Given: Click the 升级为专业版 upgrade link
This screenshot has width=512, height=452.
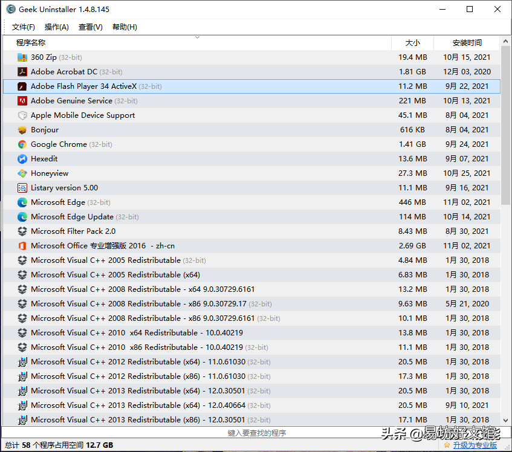Looking at the screenshot, I should pos(475,445).
